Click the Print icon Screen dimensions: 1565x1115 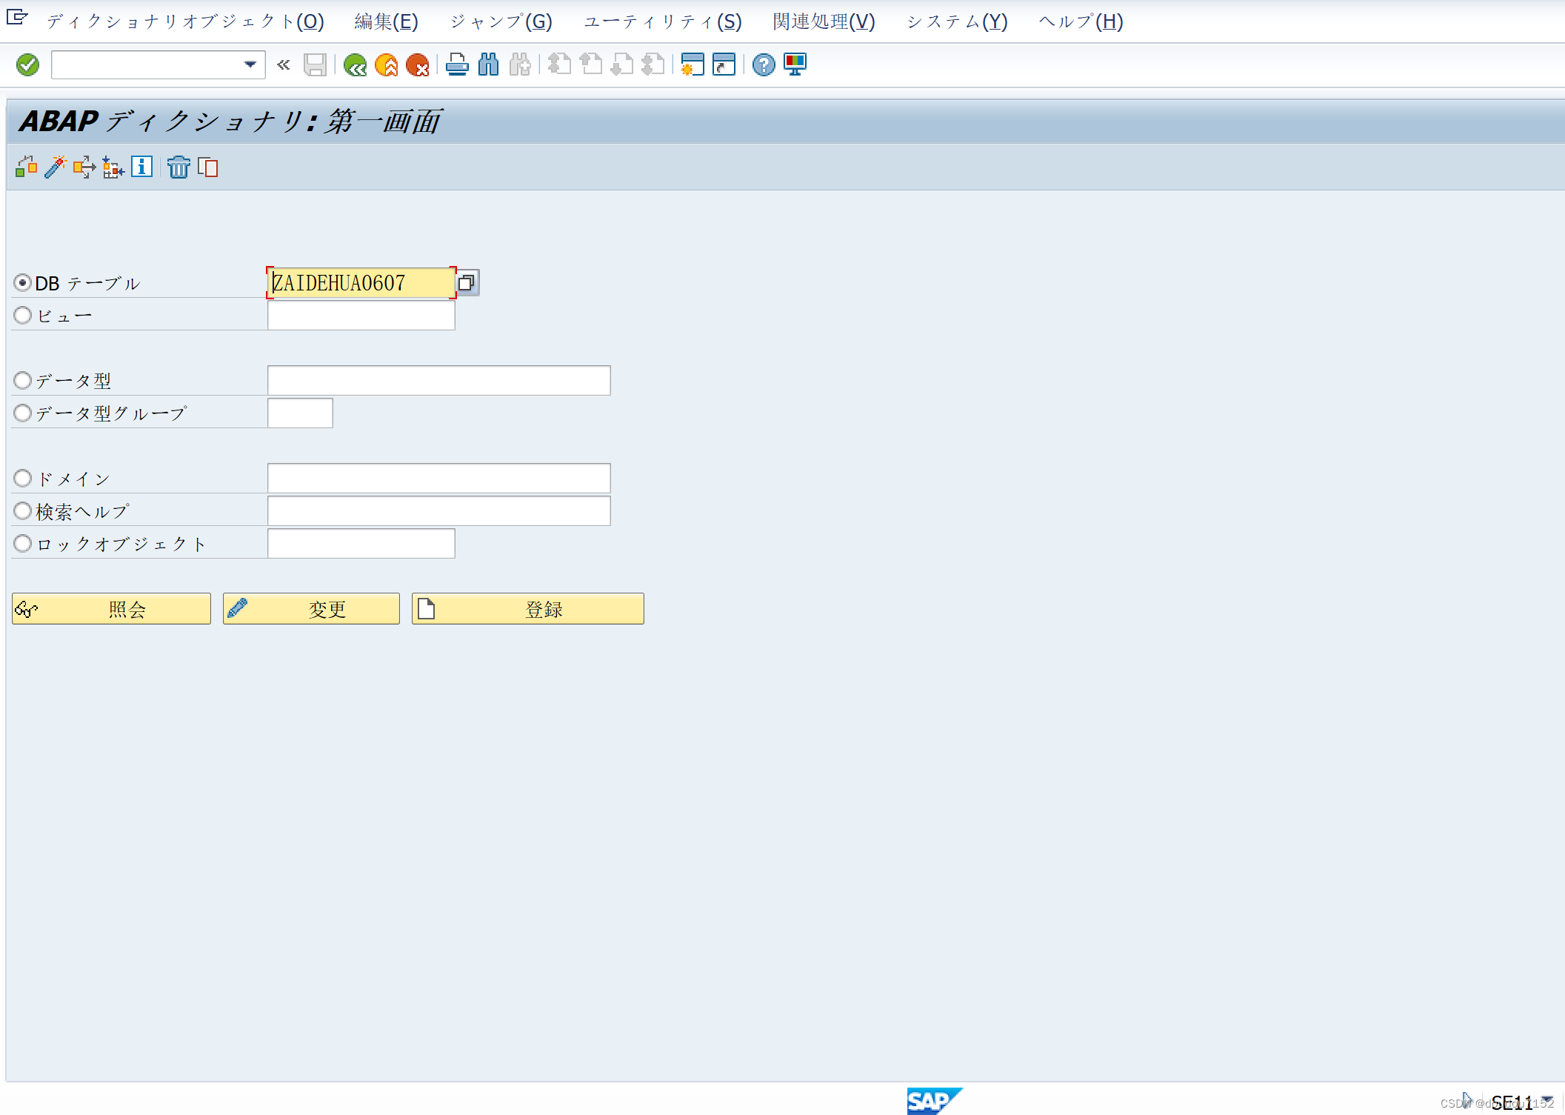pos(457,64)
